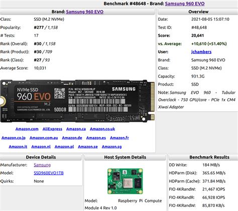The image size is (238, 211).
Task: Open the Amazon.nl store link
Action: click(41, 147)
